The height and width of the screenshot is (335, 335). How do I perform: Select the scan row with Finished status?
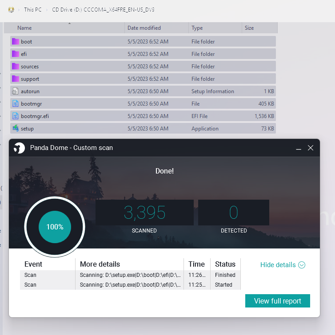click(130, 275)
